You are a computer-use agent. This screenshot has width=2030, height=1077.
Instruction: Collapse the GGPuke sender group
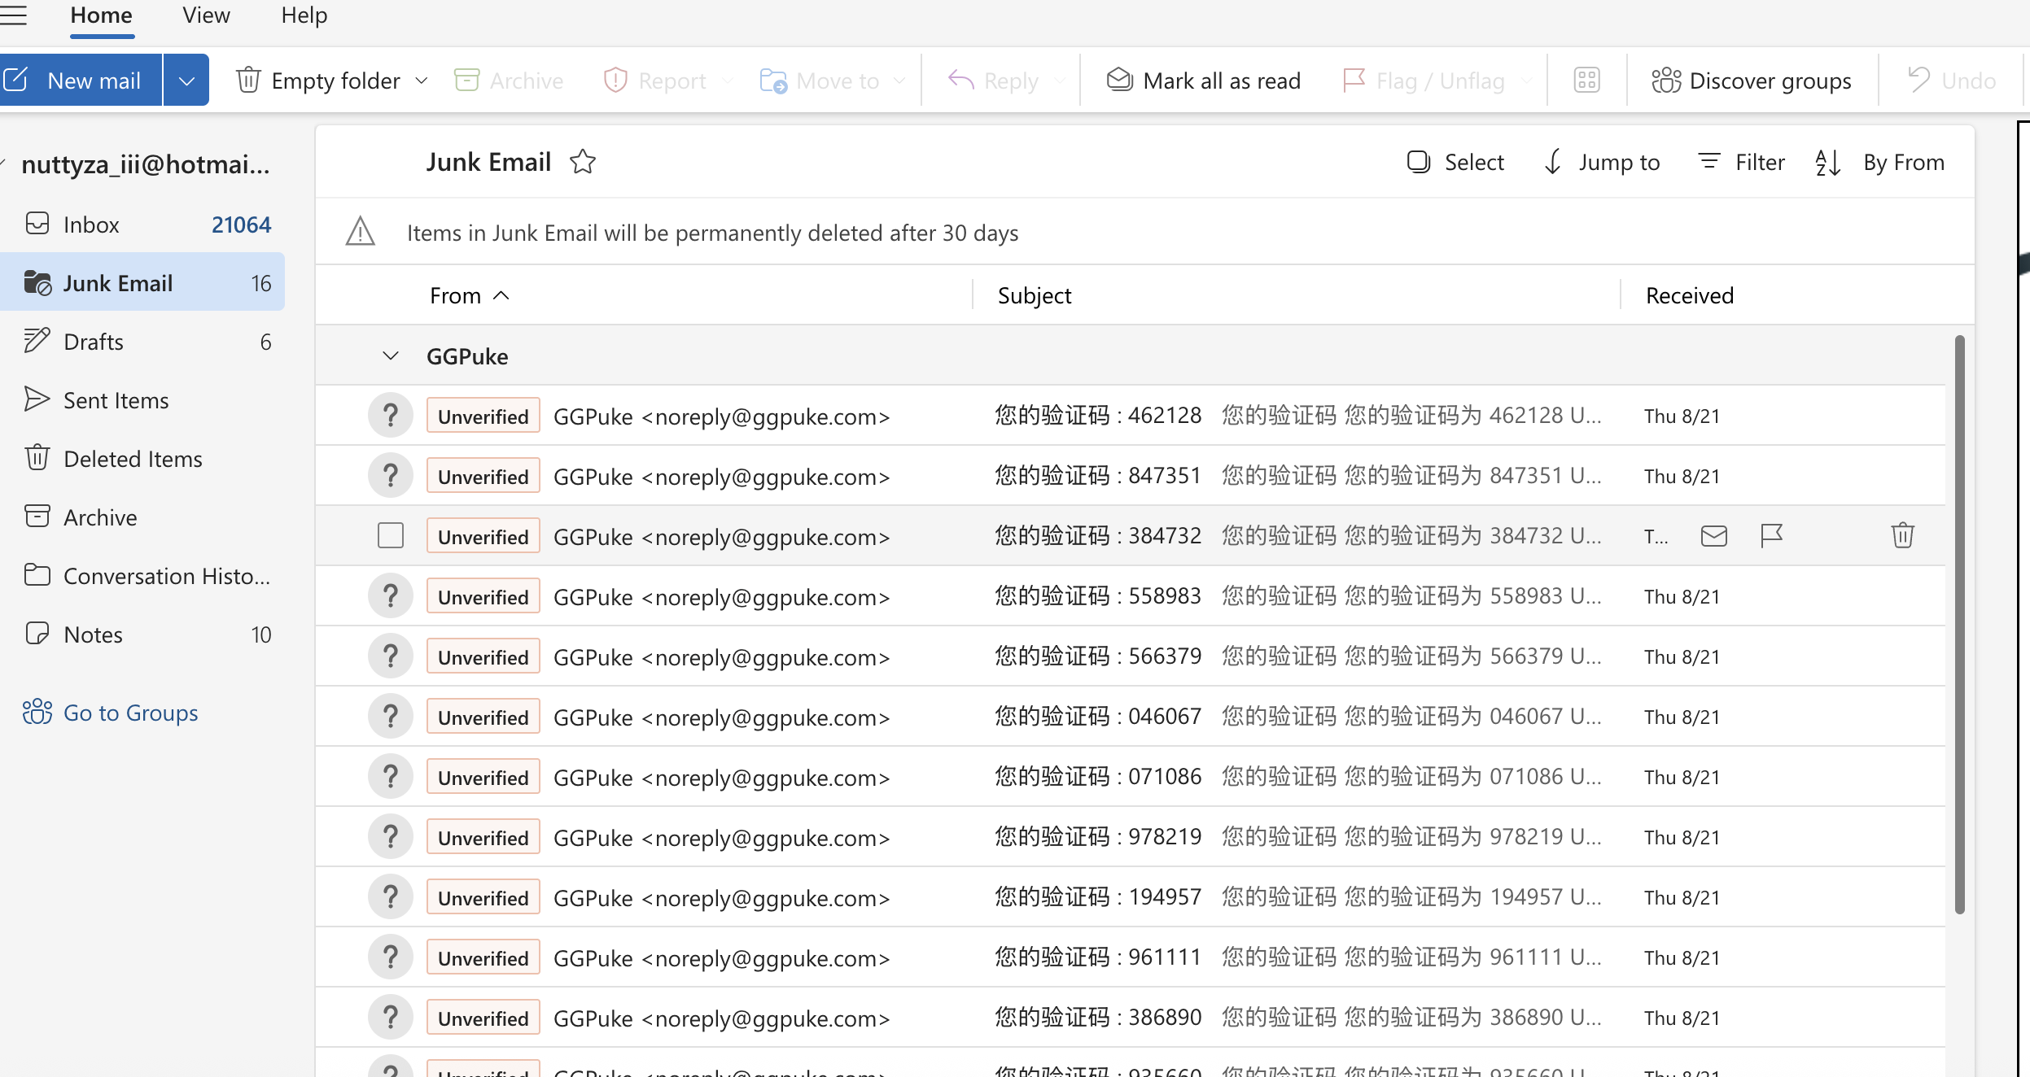391,355
